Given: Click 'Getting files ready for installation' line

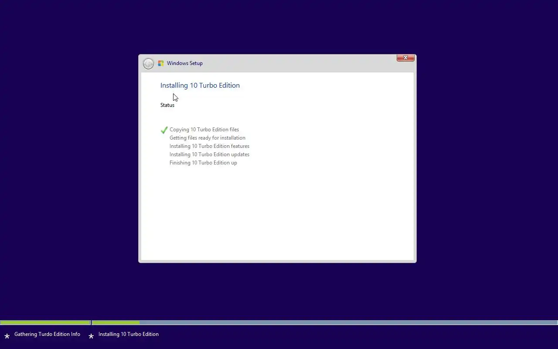Looking at the screenshot, I should tap(208, 138).
